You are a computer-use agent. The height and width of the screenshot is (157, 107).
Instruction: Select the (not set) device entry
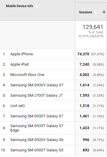pos(18,106)
